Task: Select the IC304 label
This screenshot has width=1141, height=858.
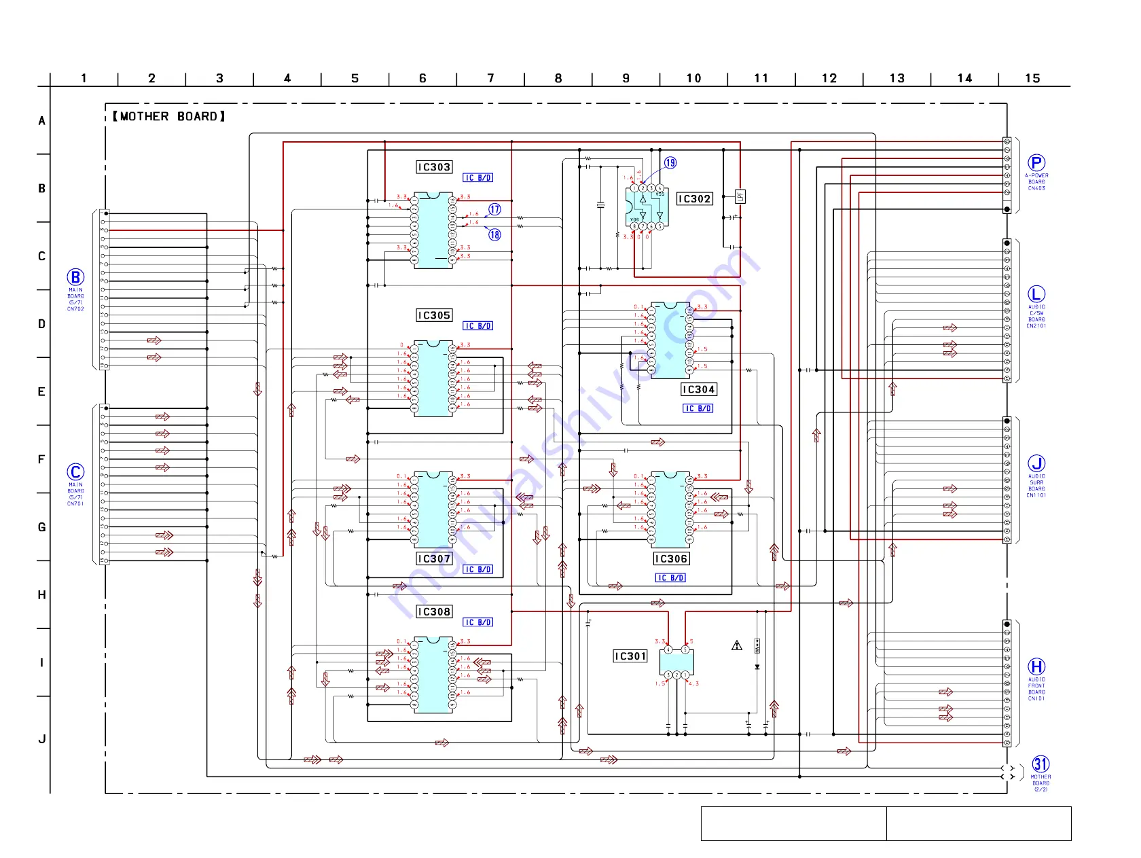Action: [699, 389]
